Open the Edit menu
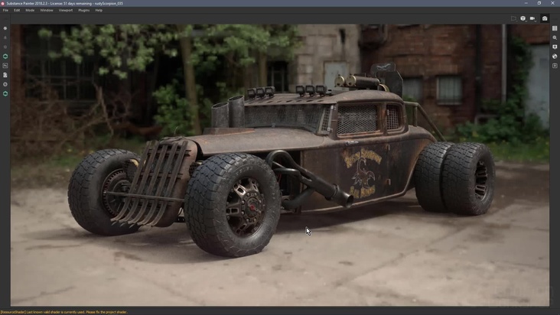Screen dimensions: 560x315 tap(17, 11)
